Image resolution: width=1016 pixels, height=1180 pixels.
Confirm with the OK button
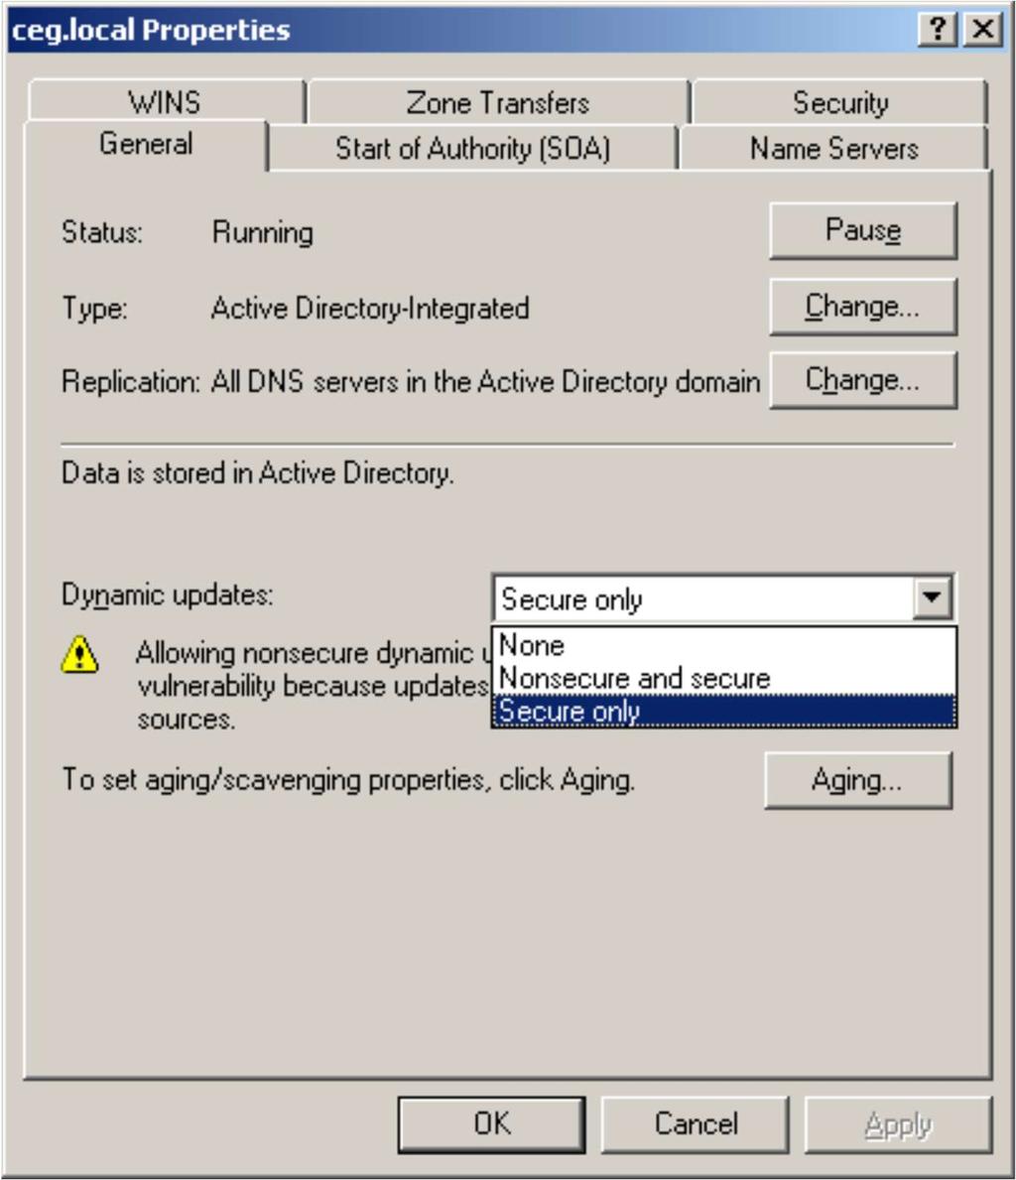[491, 1124]
